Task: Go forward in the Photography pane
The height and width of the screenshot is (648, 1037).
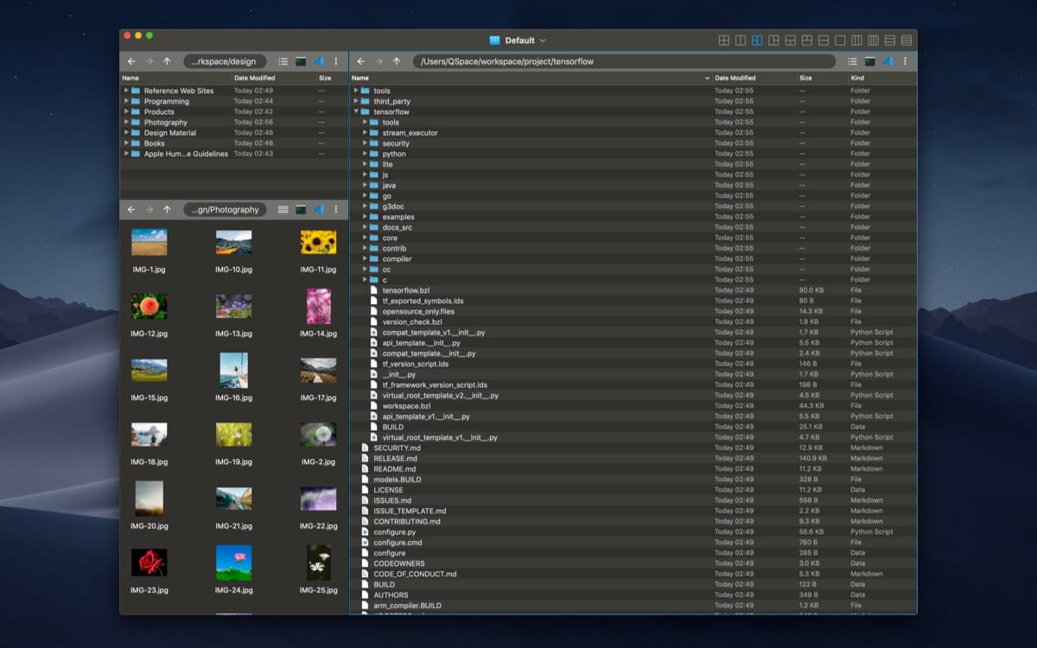Action: tap(149, 209)
